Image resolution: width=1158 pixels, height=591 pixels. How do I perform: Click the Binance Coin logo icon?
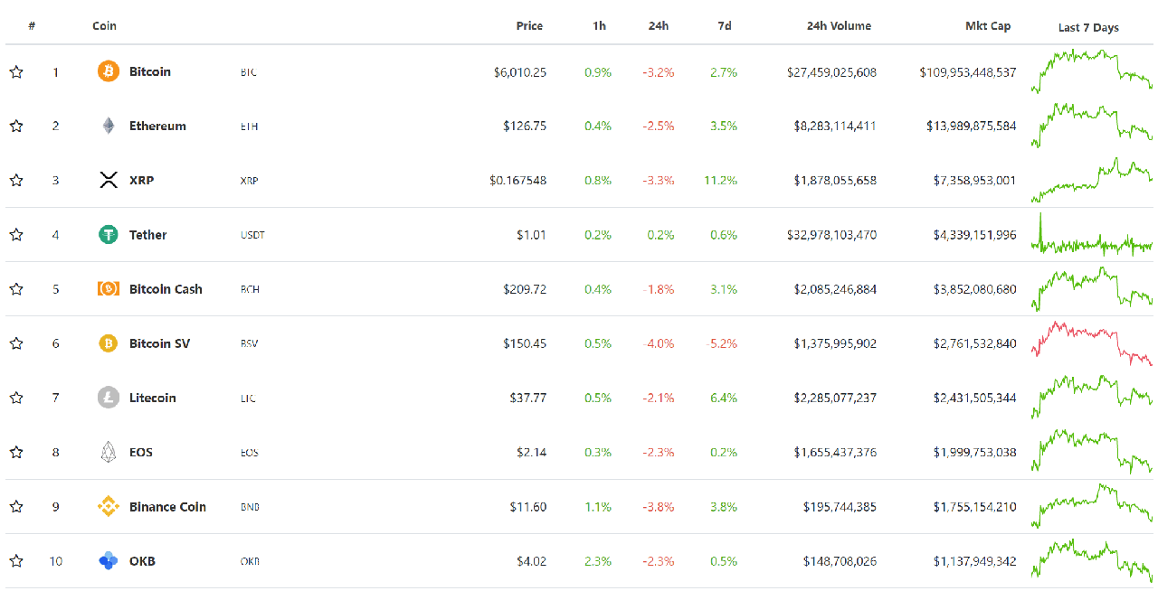[109, 507]
